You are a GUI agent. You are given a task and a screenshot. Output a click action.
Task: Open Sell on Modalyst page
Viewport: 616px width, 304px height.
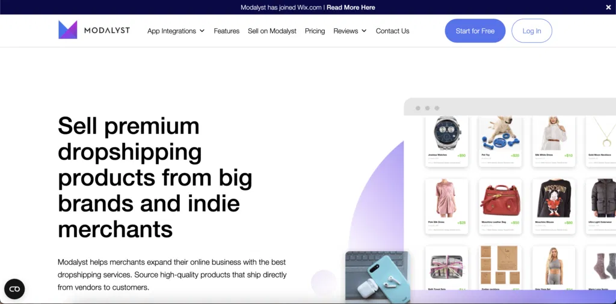pos(273,31)
